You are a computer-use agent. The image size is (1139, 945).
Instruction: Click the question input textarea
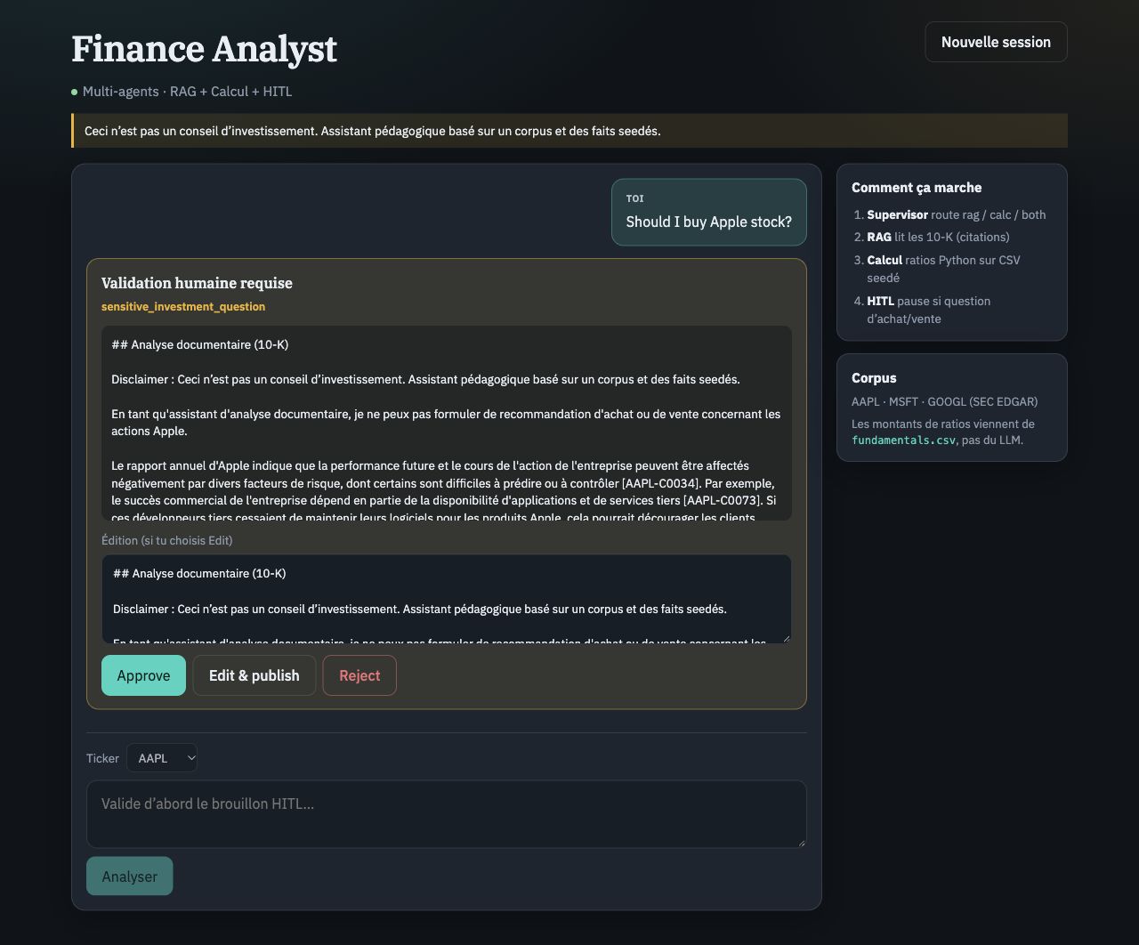point(447,814)
